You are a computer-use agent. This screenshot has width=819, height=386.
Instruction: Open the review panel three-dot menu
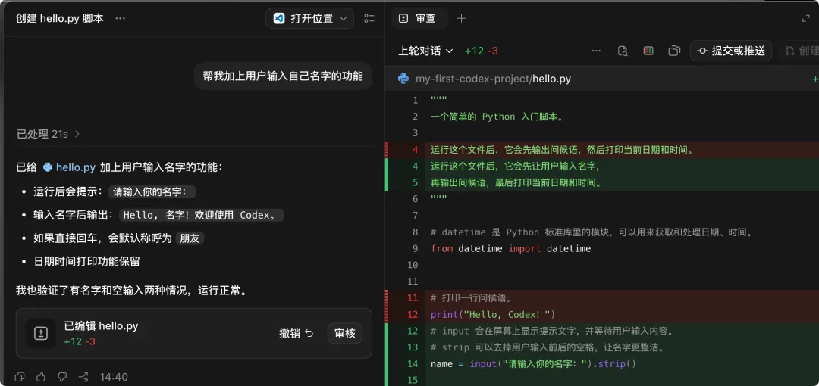(596, 51)
